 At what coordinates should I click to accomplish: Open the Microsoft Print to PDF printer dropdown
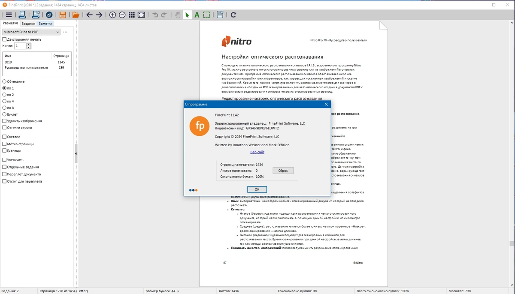[x=31, y=32]
